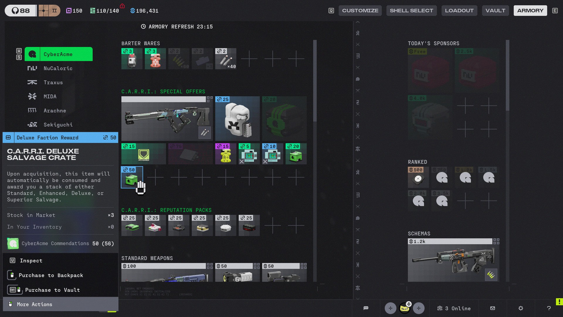Viewport: 563px width, 317px height.
Task: Click the armory list vertical scrollbar
Action: (315, 81)
